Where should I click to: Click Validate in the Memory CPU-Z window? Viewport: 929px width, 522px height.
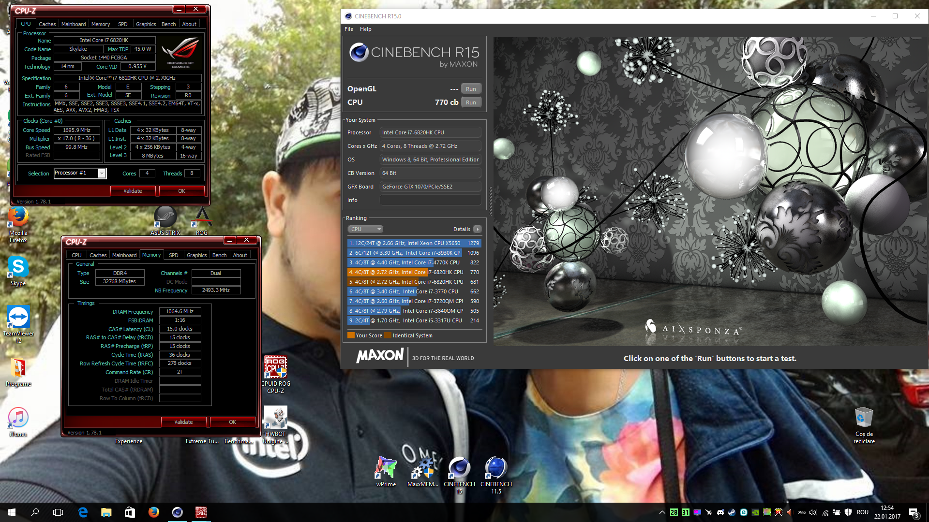(x=183, y=422)
